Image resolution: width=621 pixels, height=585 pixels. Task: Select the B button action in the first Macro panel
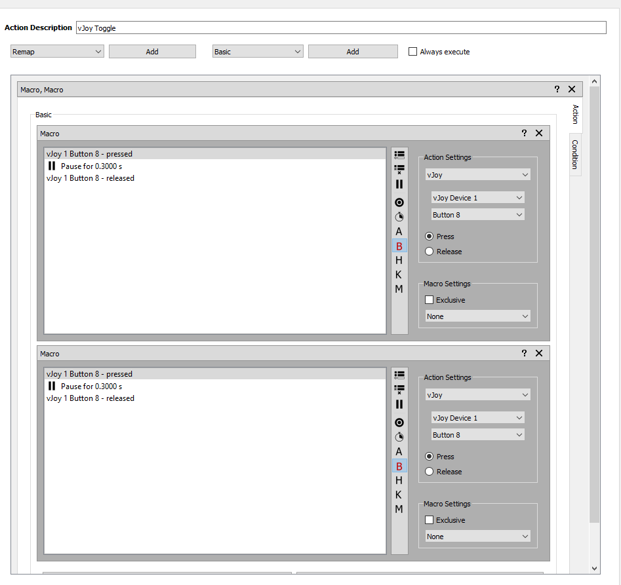click(x=399, y=246)
